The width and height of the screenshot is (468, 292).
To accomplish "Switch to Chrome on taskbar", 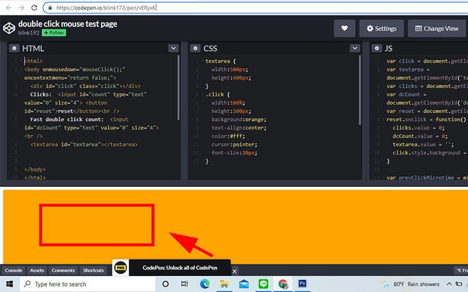I will [x=283, y=284].
